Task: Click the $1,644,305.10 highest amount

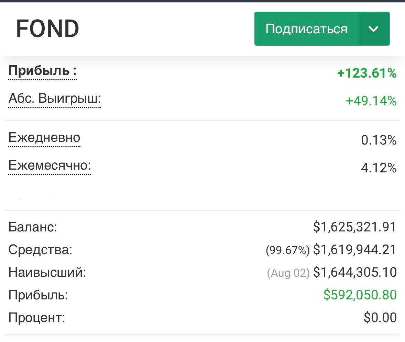Action: click(x=355, y=272)
